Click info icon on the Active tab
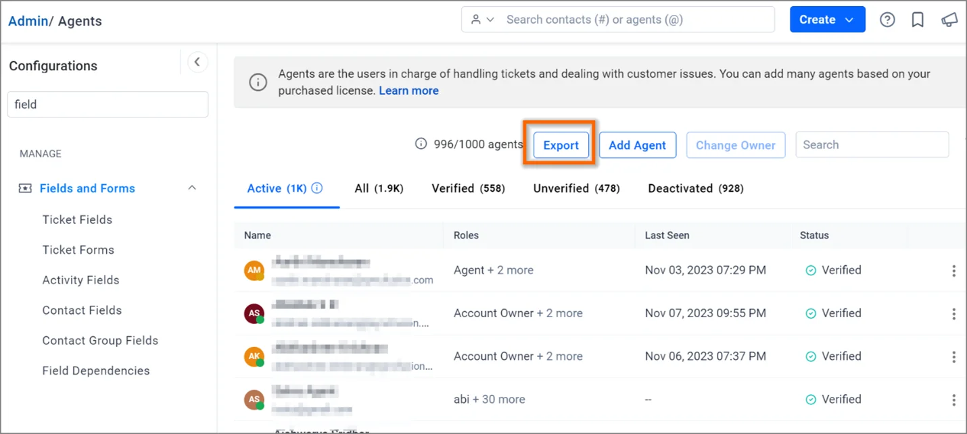The height and width of the screenshot is (434, 967). 316,188
